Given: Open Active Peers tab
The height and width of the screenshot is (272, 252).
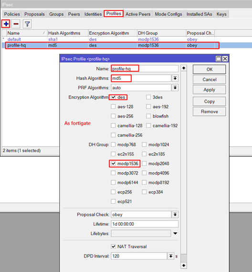Looking at the screenshot, I should pyautogui.click(x=138, y=14).
